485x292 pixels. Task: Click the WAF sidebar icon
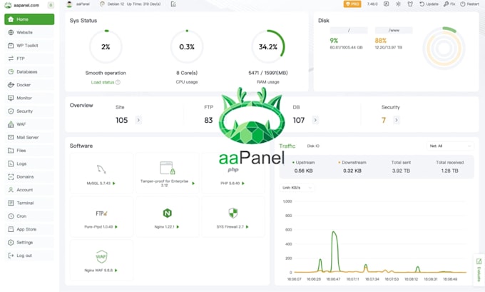[x=11, y=124]
